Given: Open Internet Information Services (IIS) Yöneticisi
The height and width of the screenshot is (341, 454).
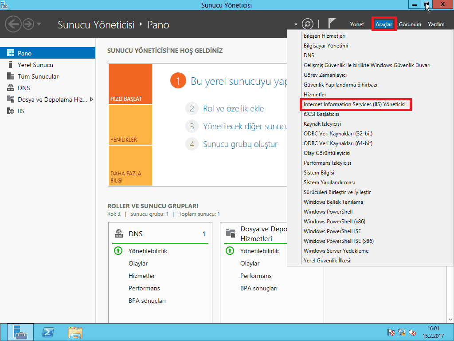Looking at the screenshot, I should tap(354, 104).
